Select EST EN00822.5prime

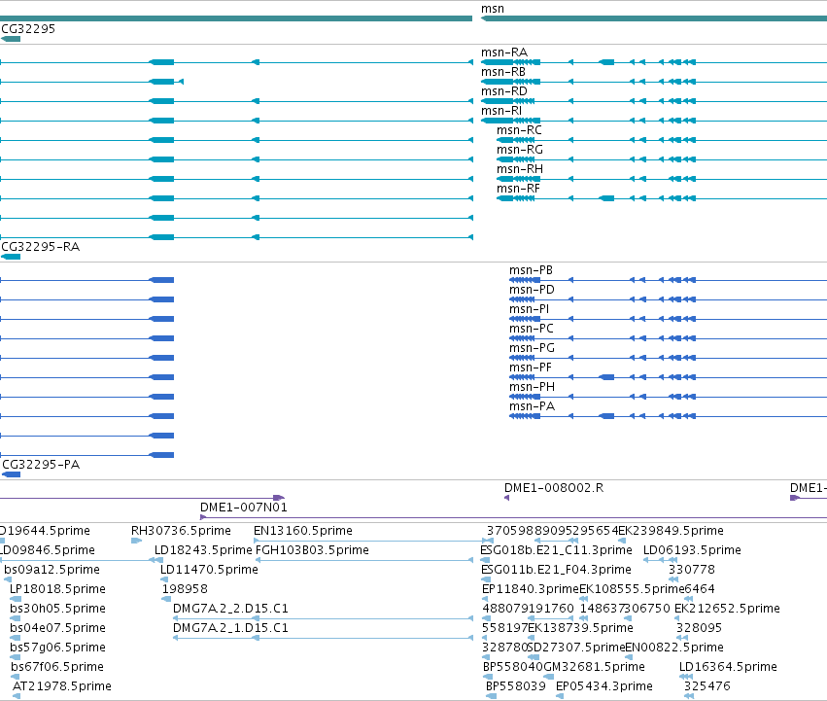click(674, 648)
